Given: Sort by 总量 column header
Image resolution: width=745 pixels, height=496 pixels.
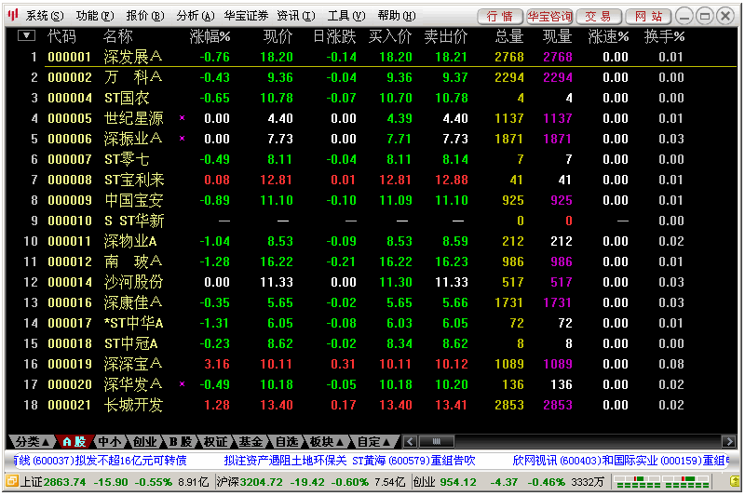Looking at the screenshot, I should (x=509, y=36).
